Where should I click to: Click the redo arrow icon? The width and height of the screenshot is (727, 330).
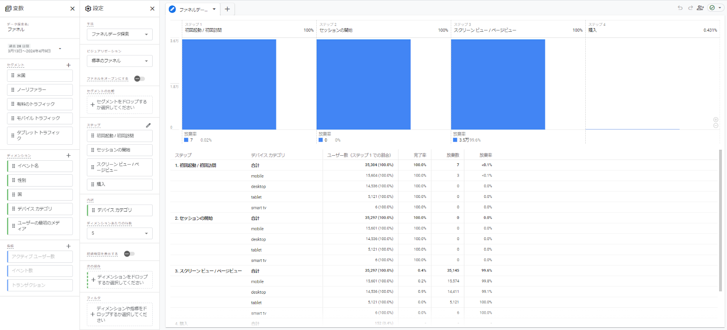[x=690, y=8]
